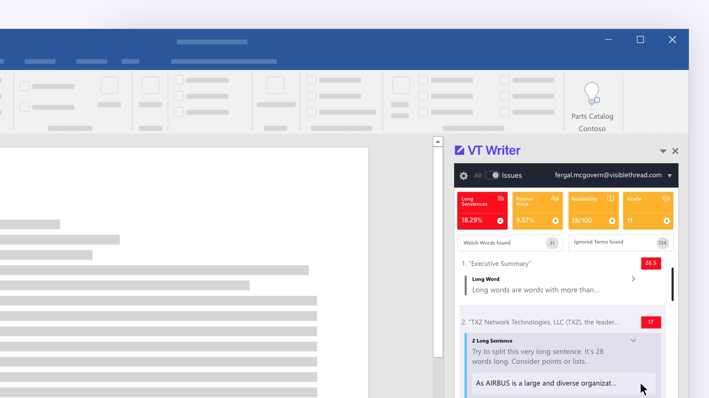Select the Readability label
The height and width of the screenshot is (398, 709).
point(584,199)
